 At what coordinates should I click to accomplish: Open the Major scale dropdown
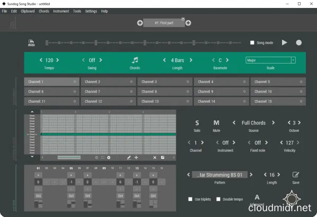tap(270, 60)
